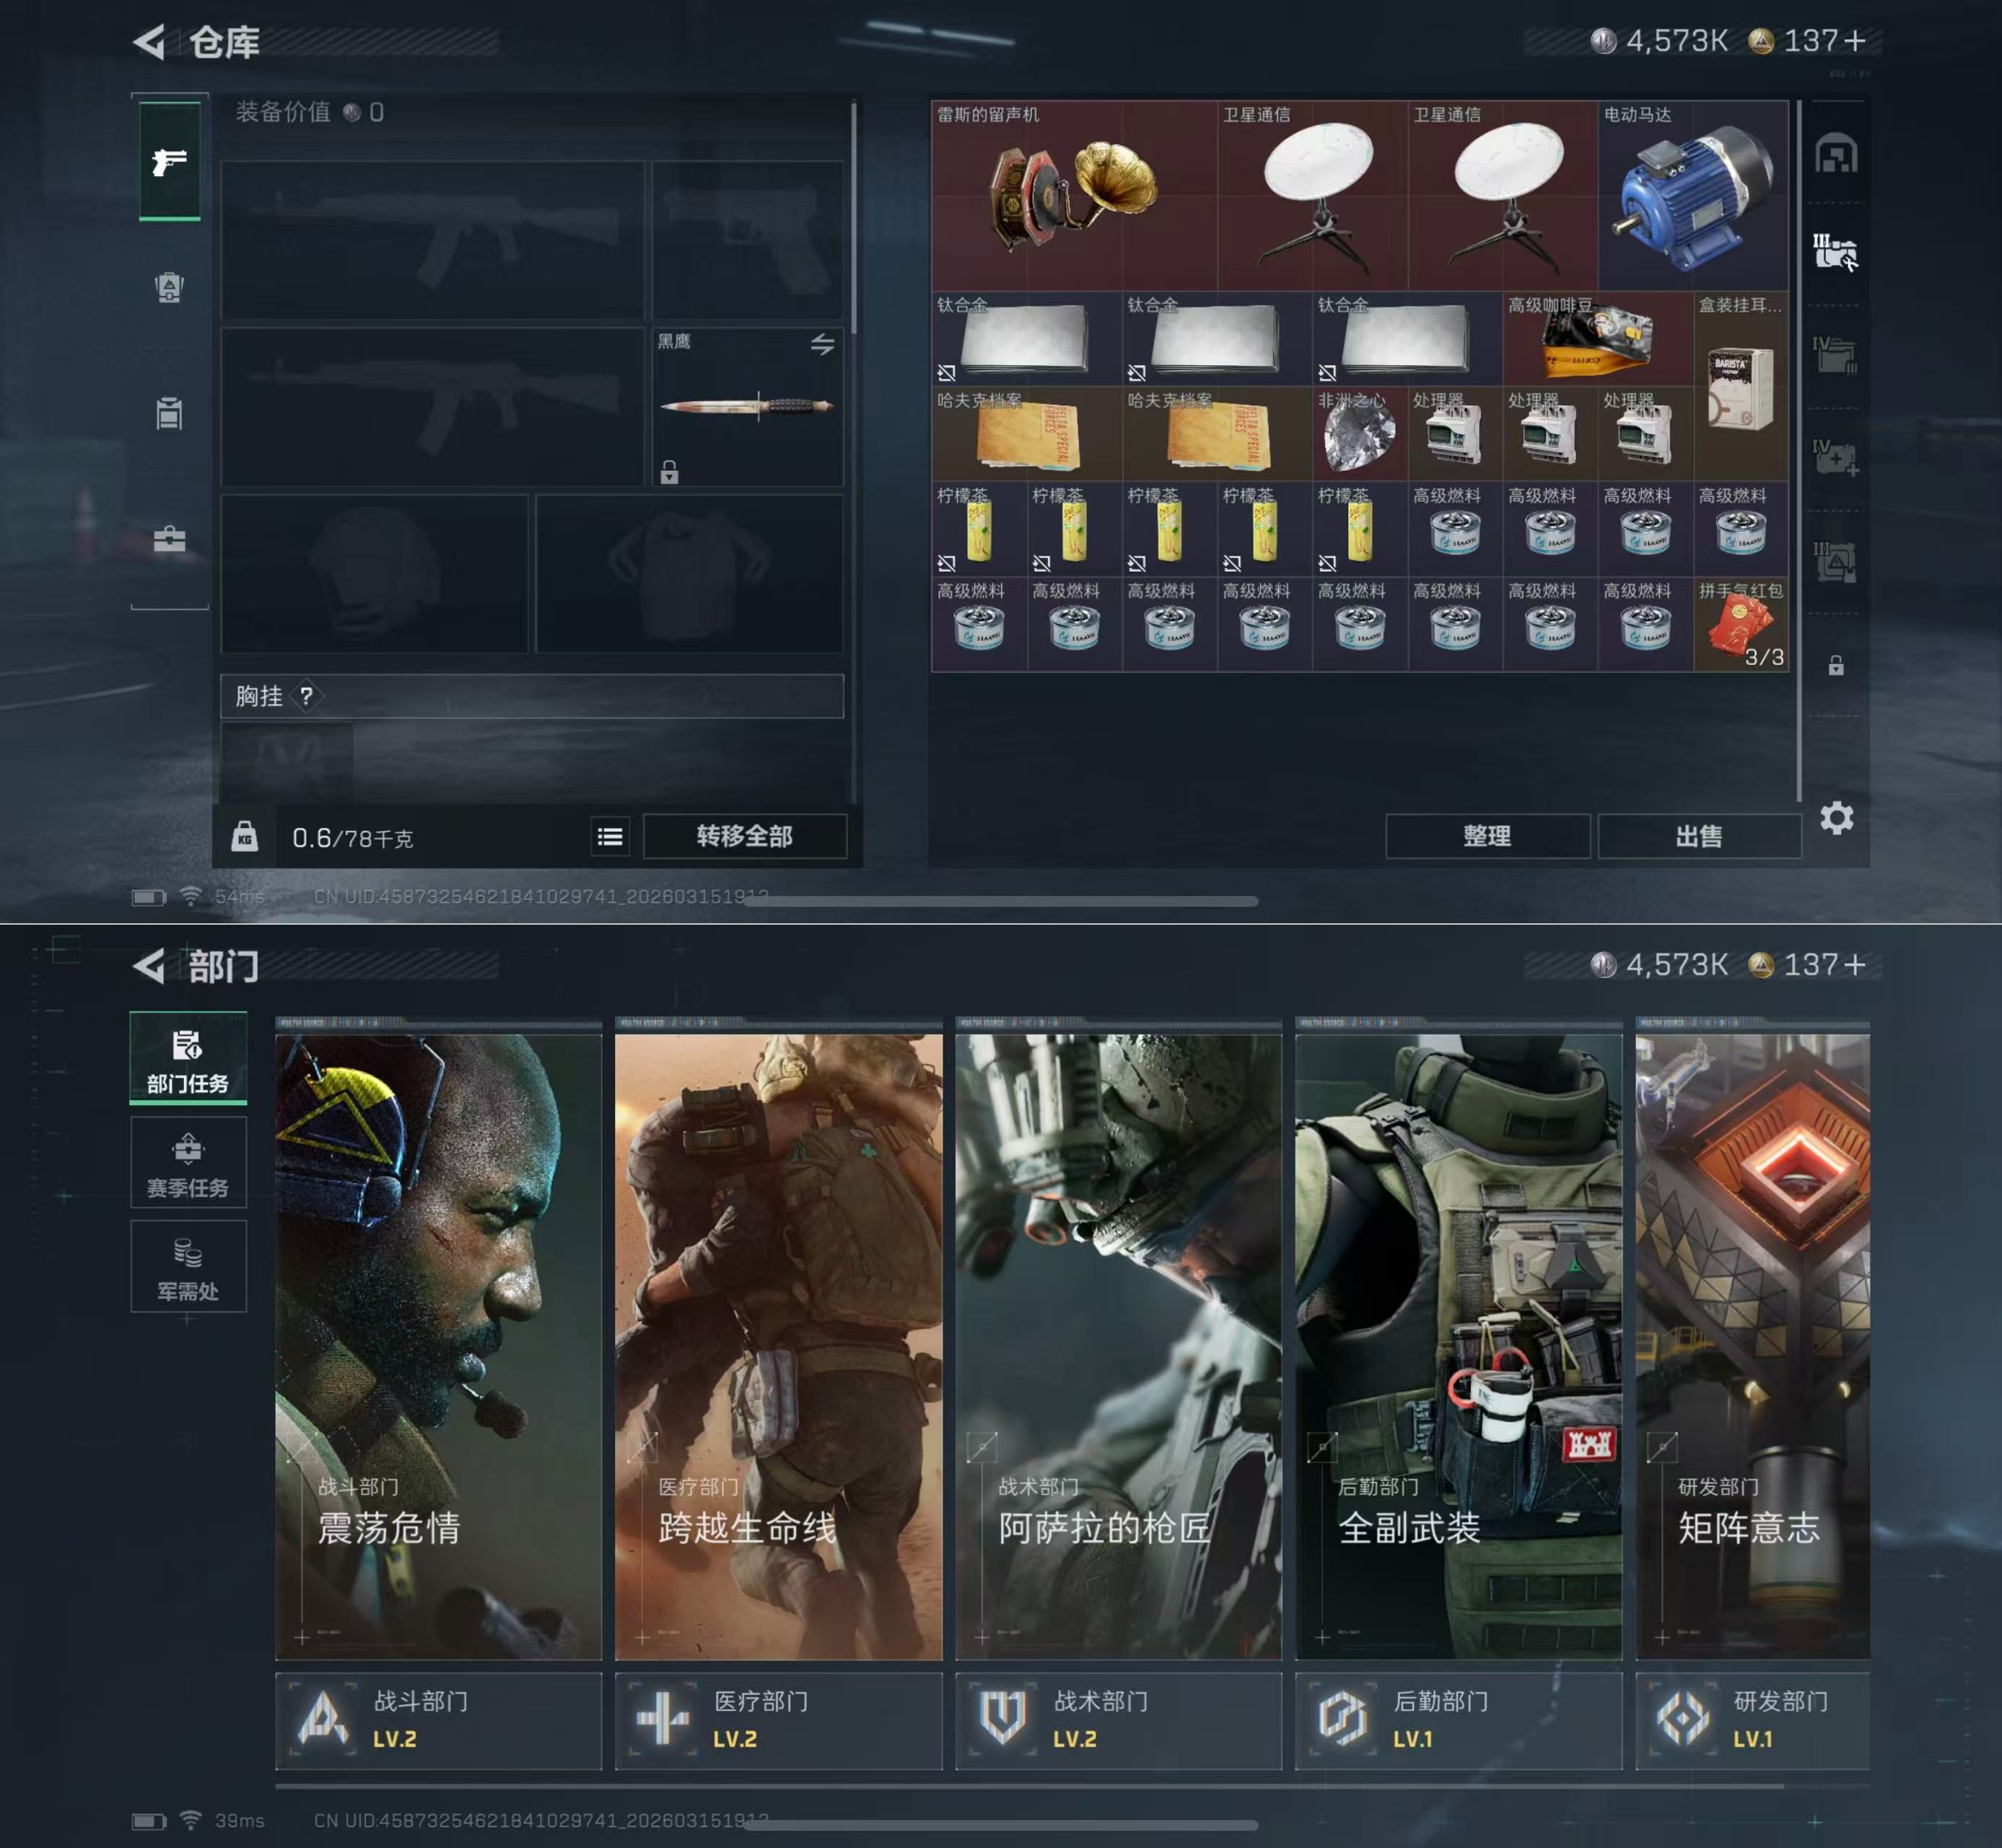Image resolution: width=2002 pixels, height=1848 pixels.
Task: Open the stash home icon at right
Action: [x=1836, y=154]
